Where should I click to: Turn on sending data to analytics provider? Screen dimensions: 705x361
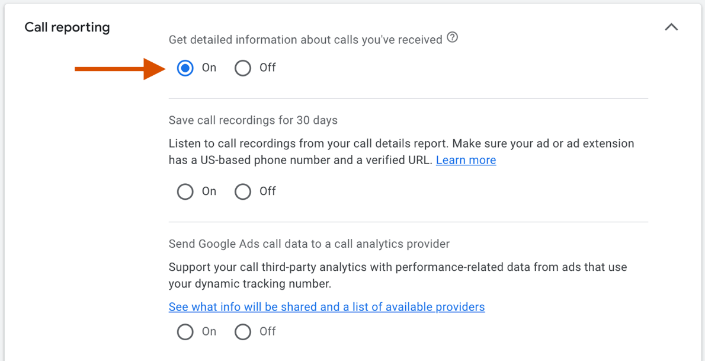point(185,332)
